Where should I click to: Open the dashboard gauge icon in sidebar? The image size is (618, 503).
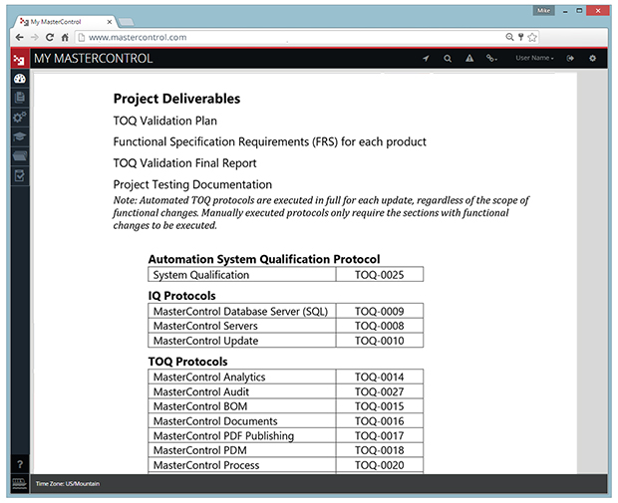point(20,79)
